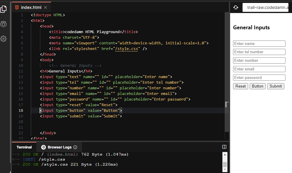Click into the Enter email field
The image size is (292, 173).
tap(259, 69)
